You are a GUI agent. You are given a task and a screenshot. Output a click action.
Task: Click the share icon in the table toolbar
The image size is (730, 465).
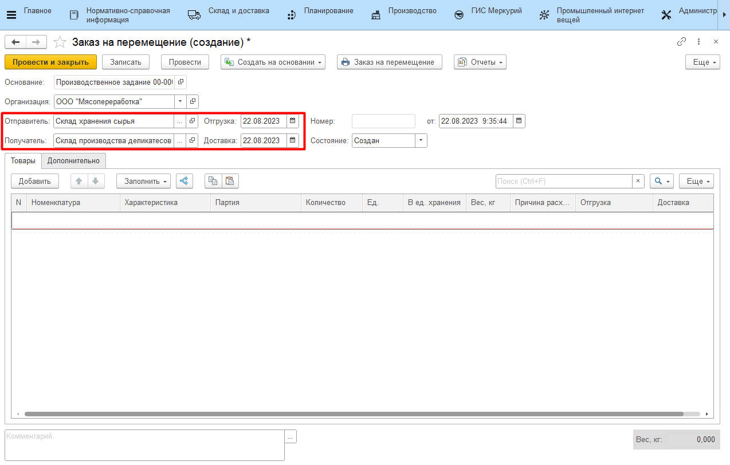click(184, 181)
